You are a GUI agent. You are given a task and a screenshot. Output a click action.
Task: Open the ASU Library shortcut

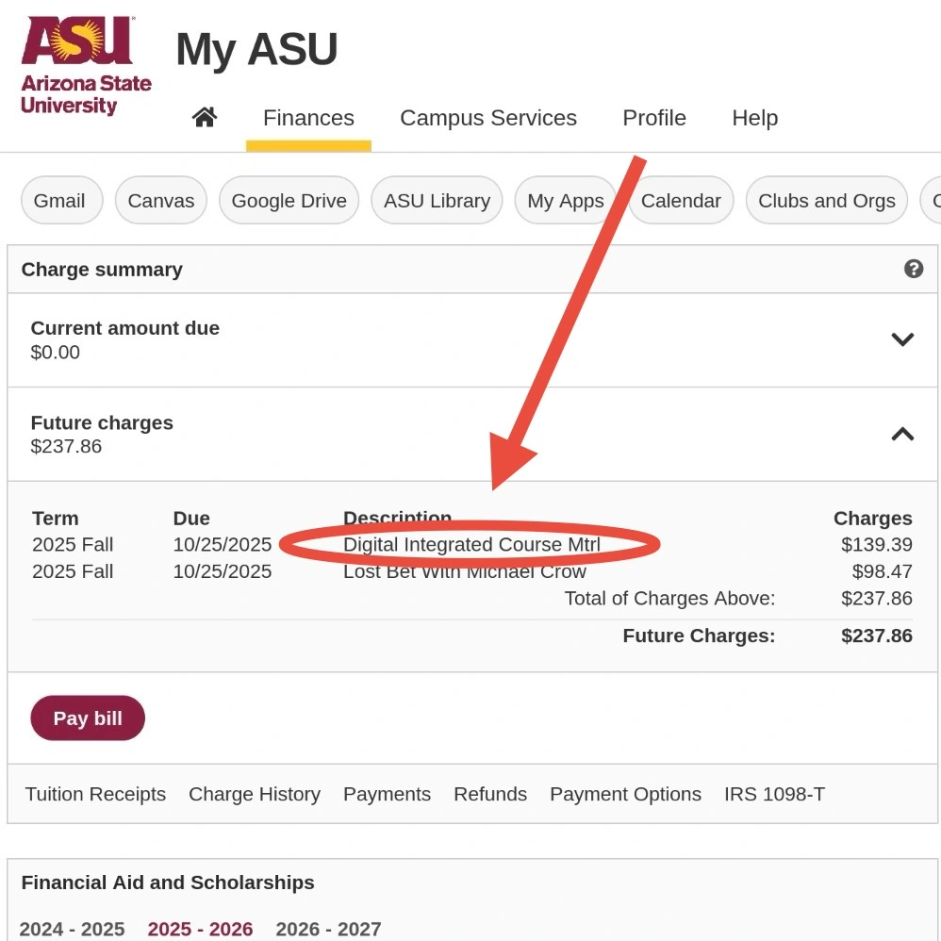point(437,201)
